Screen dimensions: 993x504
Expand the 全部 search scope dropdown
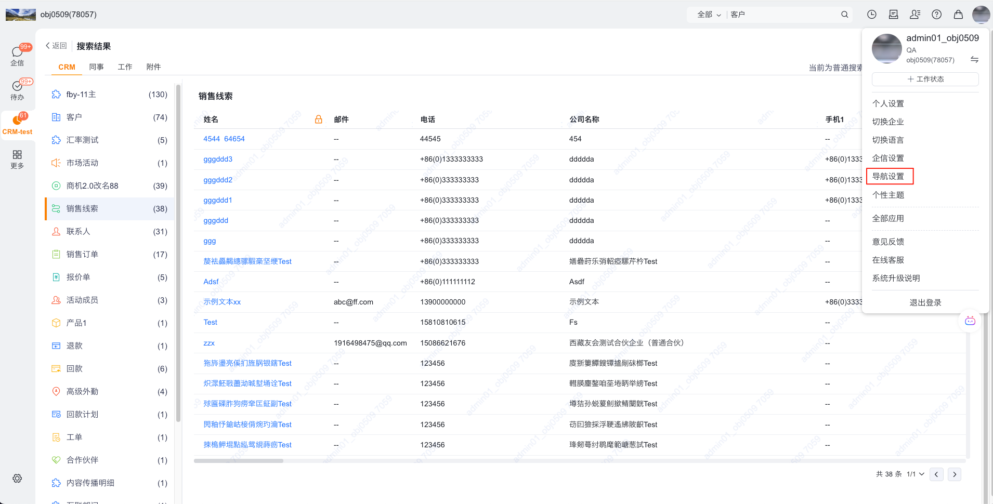point(709,15)
